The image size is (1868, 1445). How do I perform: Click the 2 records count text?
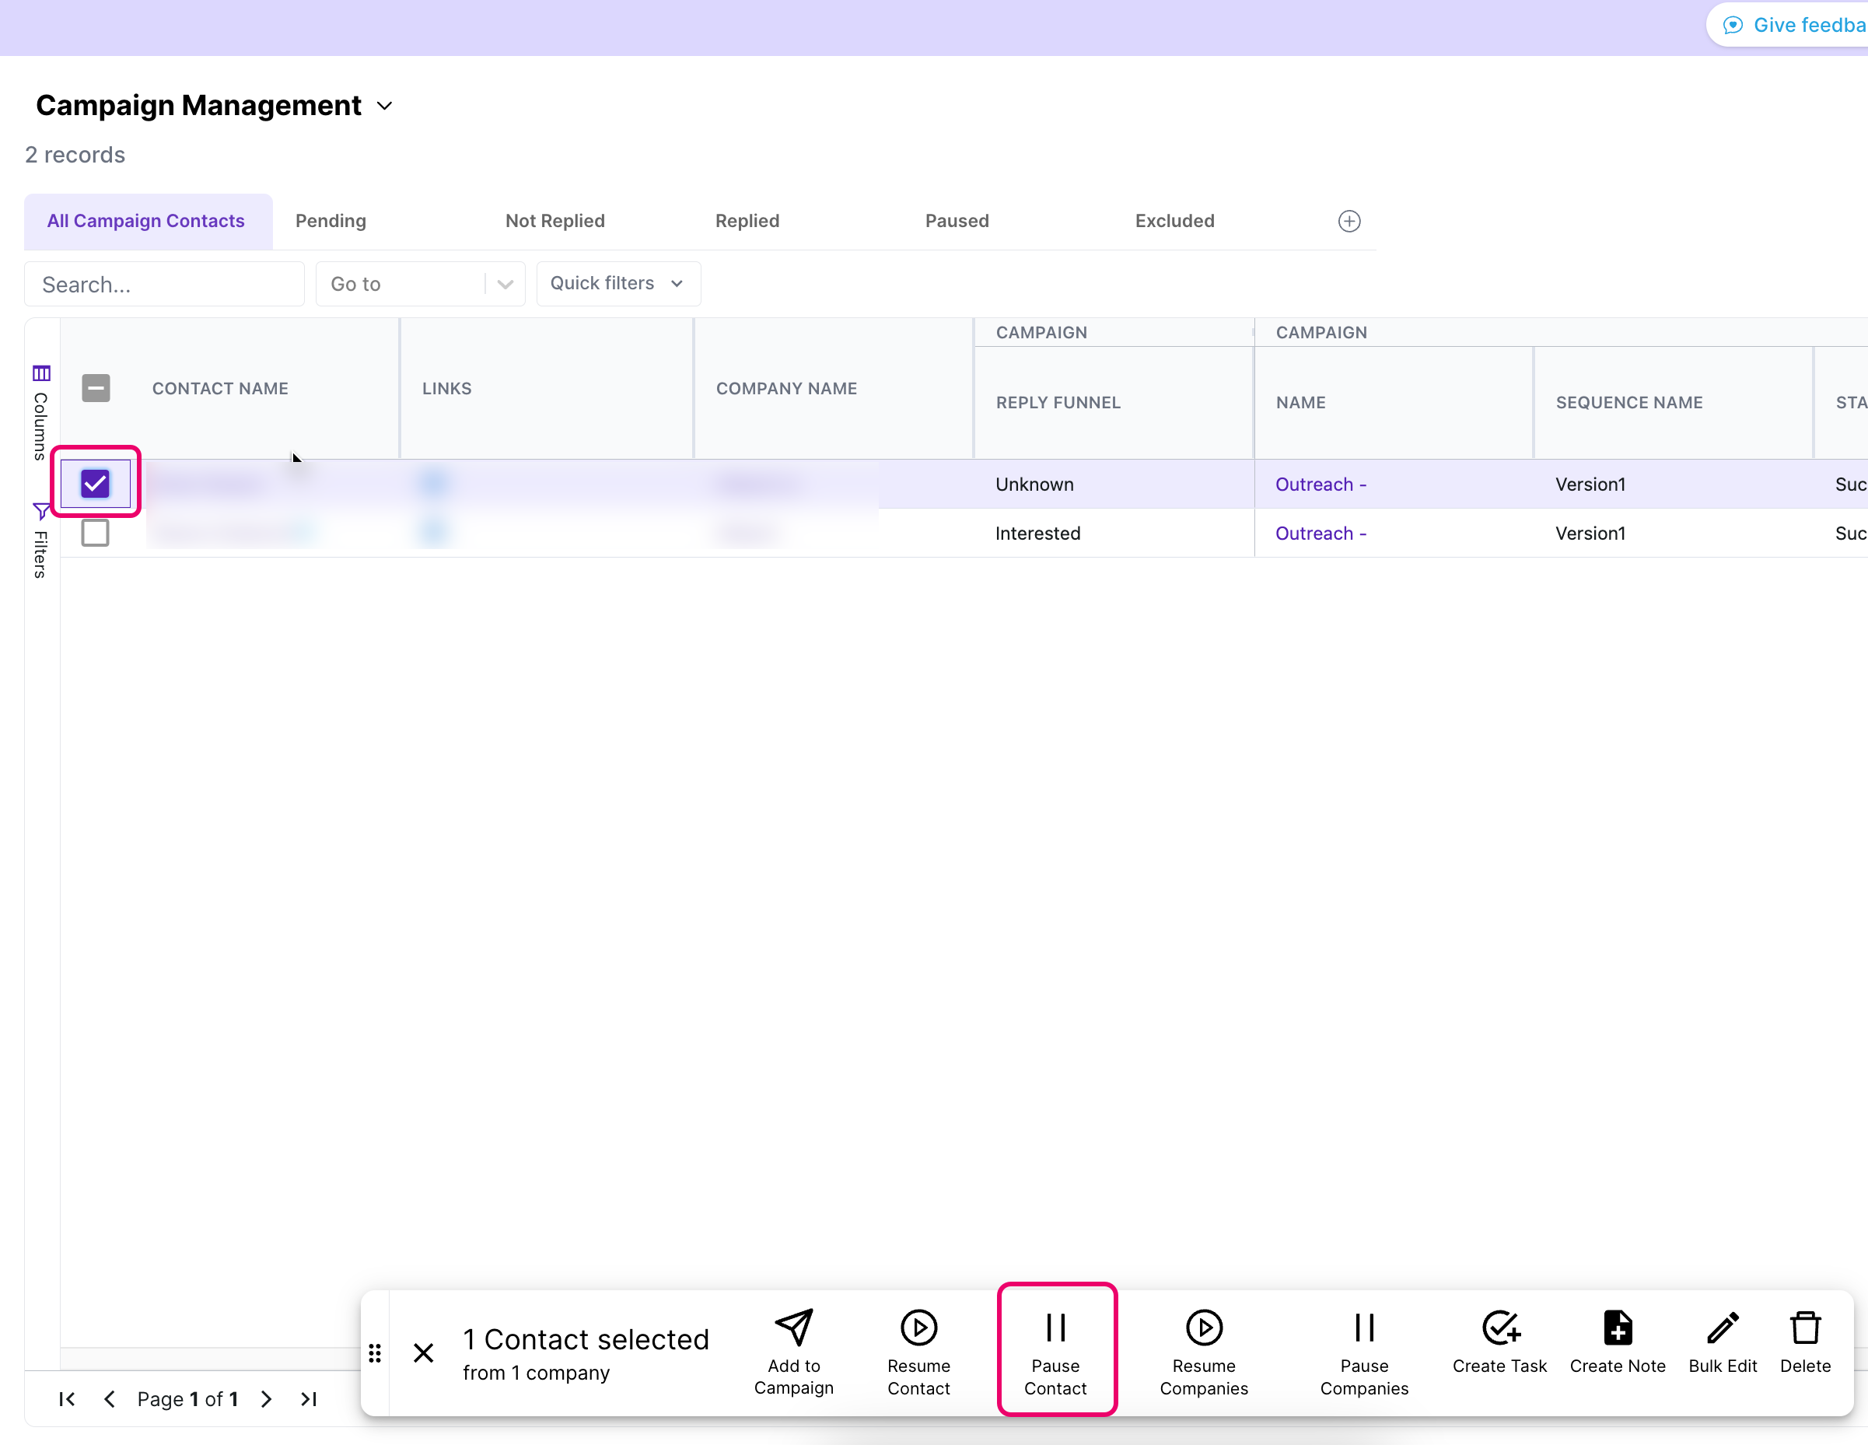click(x=75, y=155)
